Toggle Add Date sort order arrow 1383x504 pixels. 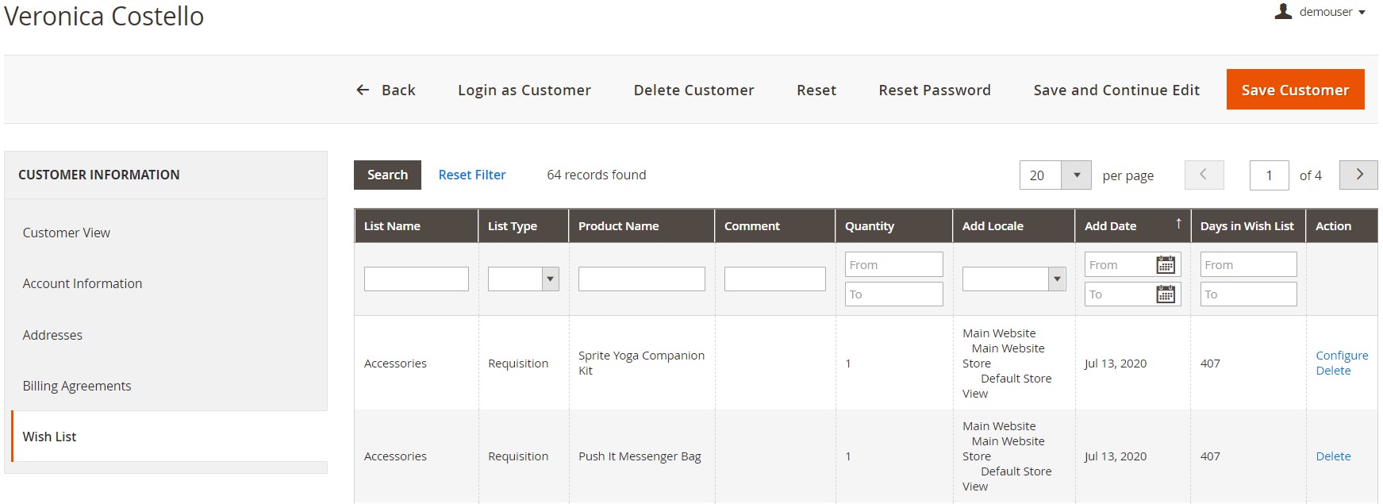(1178, 225)
